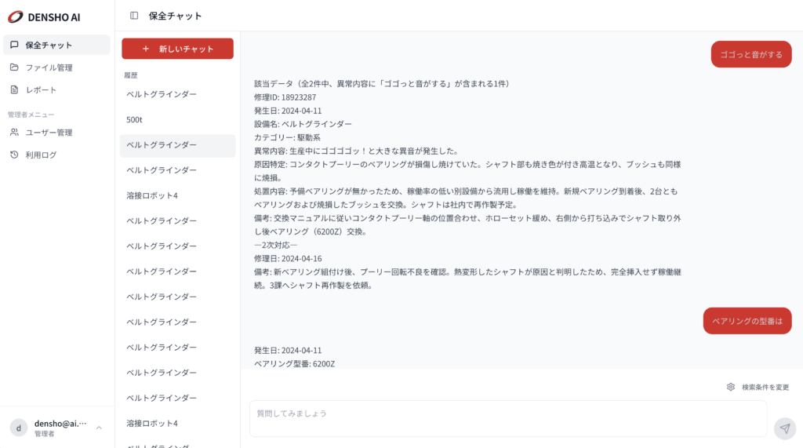The width and height of the screenshot is (803, 448).
Task: Click the user avatar labeled d
Action: tap(19, 428)
